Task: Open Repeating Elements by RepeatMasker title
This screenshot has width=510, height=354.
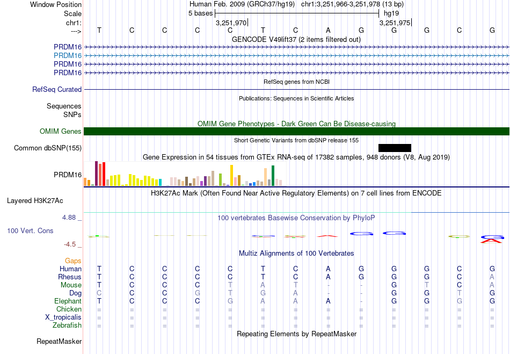Action: [296, 334]
